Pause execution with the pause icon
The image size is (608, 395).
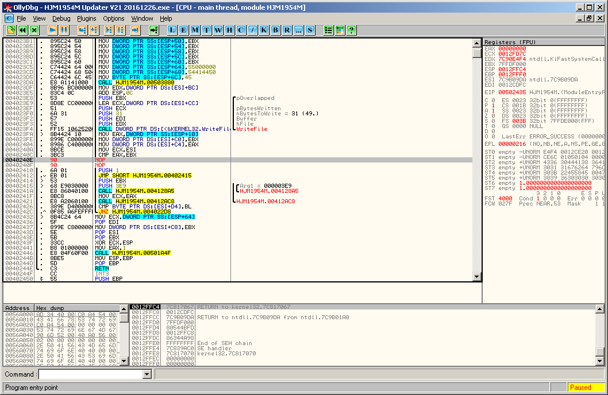click(64, 30)
